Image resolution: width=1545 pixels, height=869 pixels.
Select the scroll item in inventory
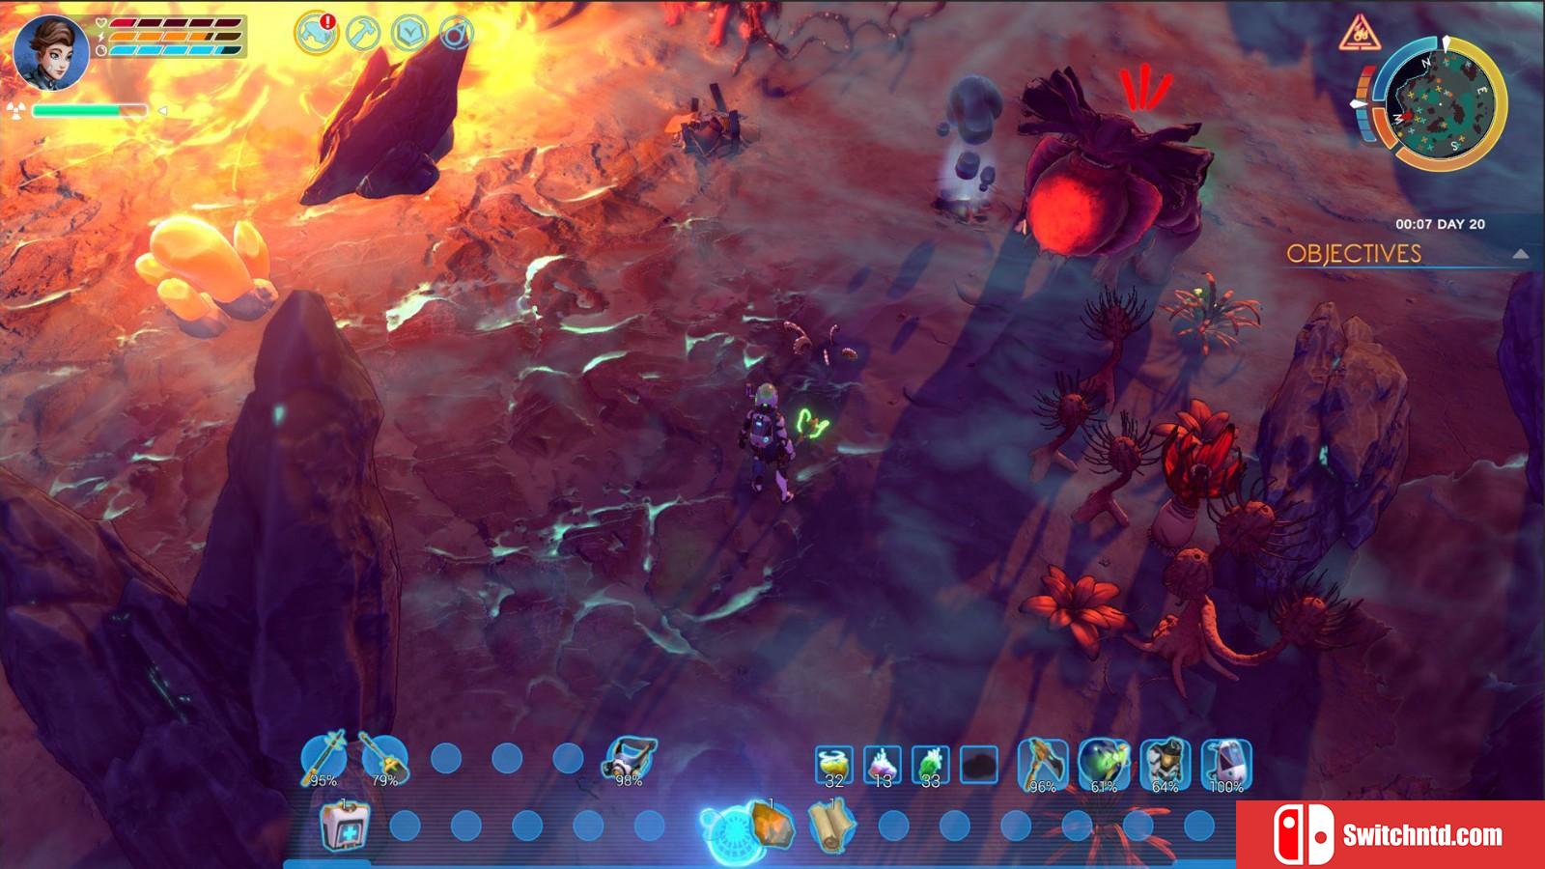831,827
